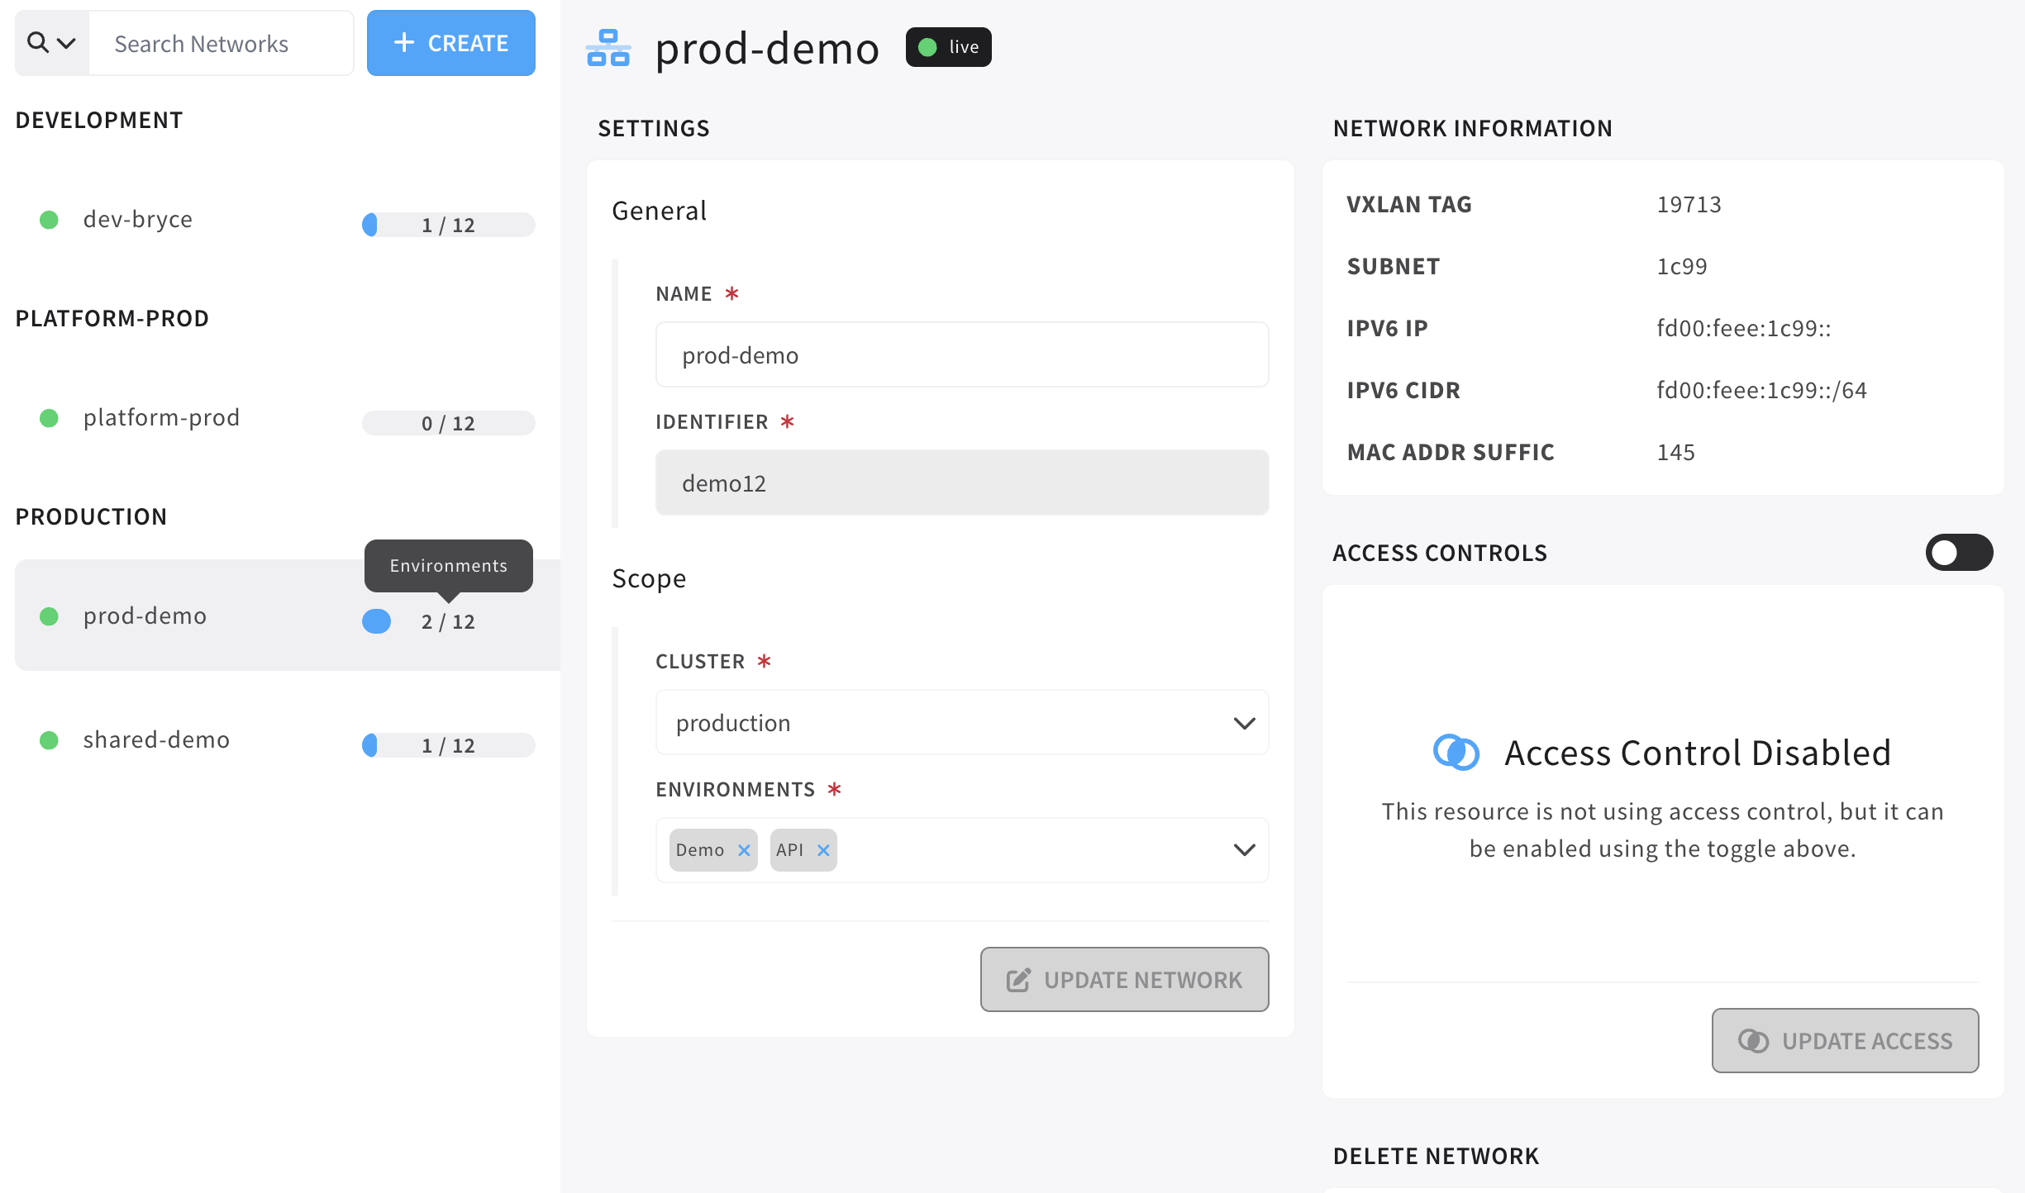Image resolution: width=2025 pixels, height=1193 pixels.
Task: Click dev-bryce green status dot
Action: 50,220
